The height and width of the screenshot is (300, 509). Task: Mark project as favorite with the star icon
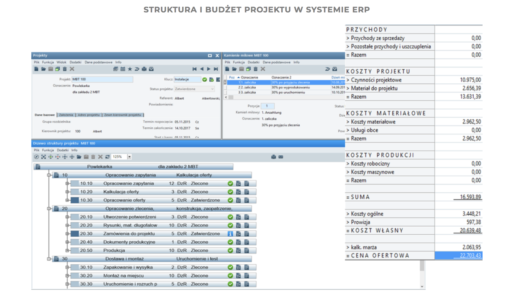pyautogui.click(x=130, y=69)
